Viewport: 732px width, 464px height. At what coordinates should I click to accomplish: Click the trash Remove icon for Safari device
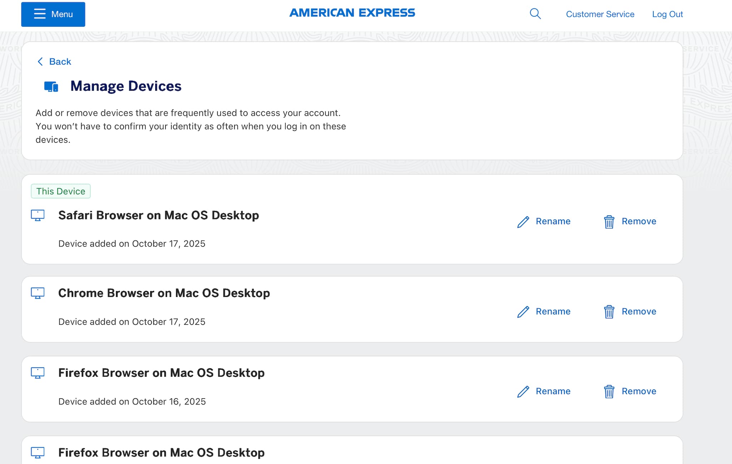pos(609,221)
